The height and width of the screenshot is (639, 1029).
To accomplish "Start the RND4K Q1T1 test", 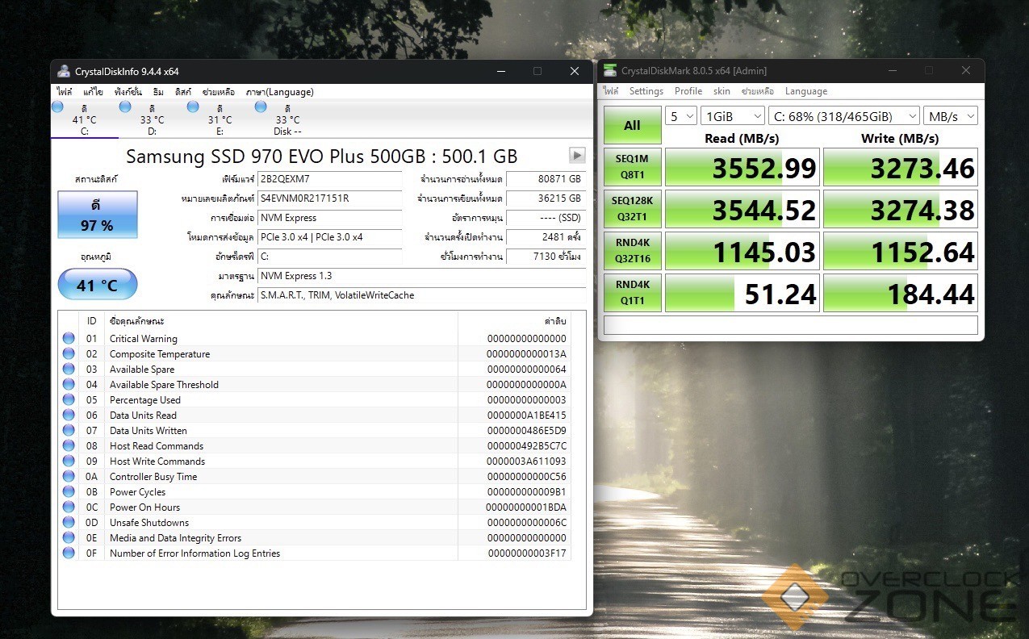I will (632, 293).
